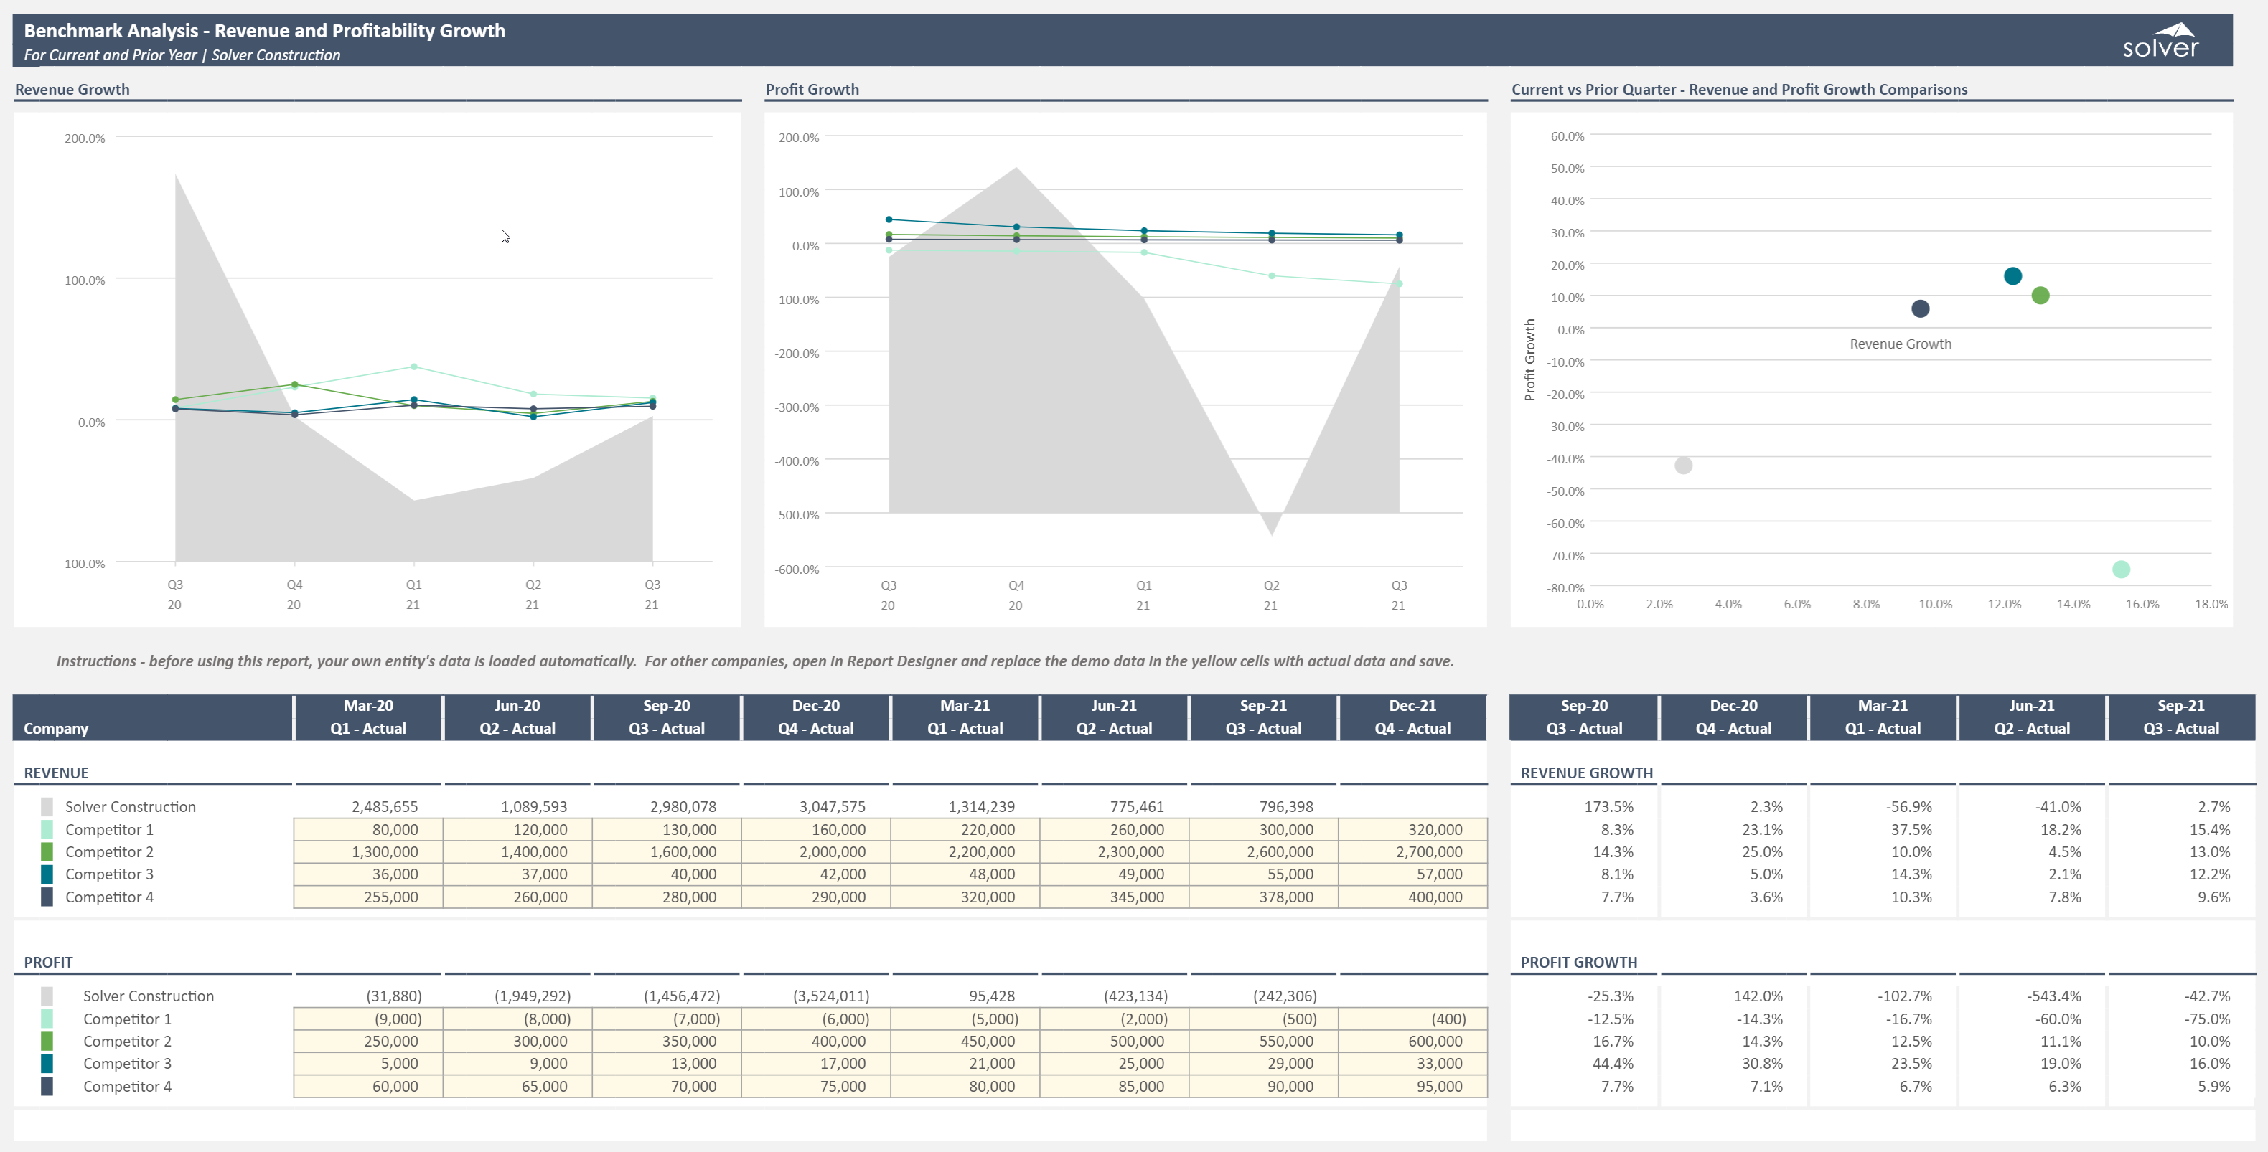Click the profit growth value 44.4%
The image size is (2268, 1152).
pos(1613,1063)
